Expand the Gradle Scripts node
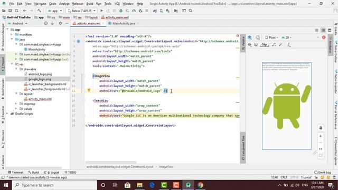 pos(7,114)
